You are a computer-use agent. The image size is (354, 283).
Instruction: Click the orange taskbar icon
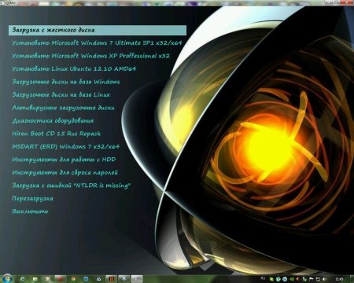73,279
